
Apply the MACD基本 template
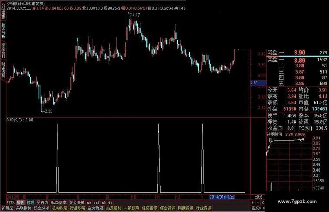click(59, 202)
